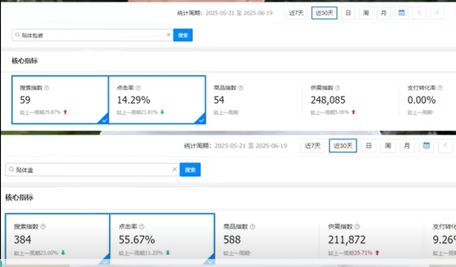Viewport: 456px width, 267px height.
Task: Go to the next period in the 贴体包装 panel
Action: (x=436, y=13)
